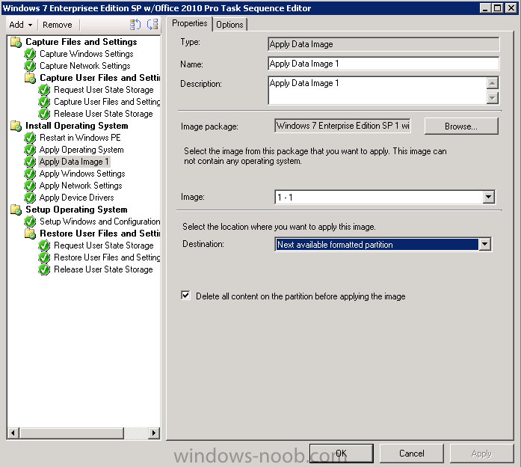Viewport: 521px width, 467px height.
Task: Click the Apply Data Image 1 check icon
Action: [30, 162]
